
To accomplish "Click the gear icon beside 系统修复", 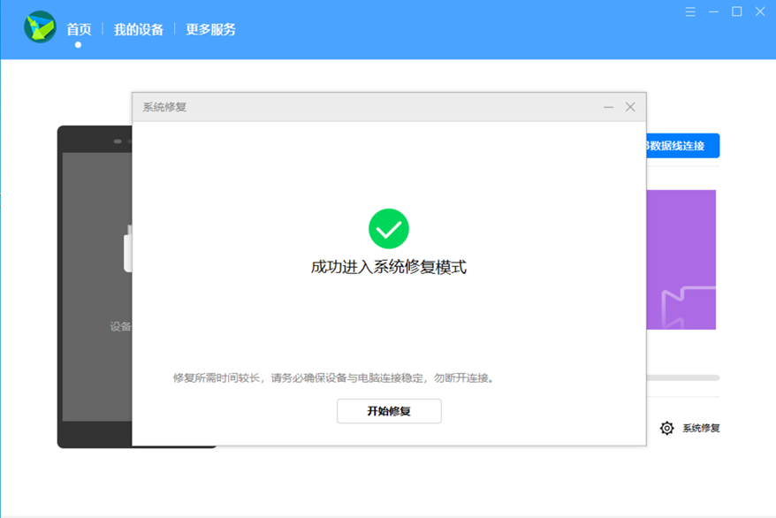I will pyautogui.click(x=667, y=428).
